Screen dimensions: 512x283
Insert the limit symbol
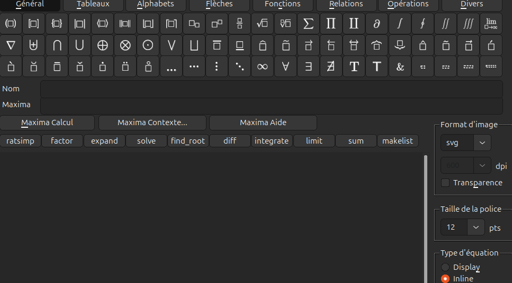pyautogui.click(x=491, y=24)
